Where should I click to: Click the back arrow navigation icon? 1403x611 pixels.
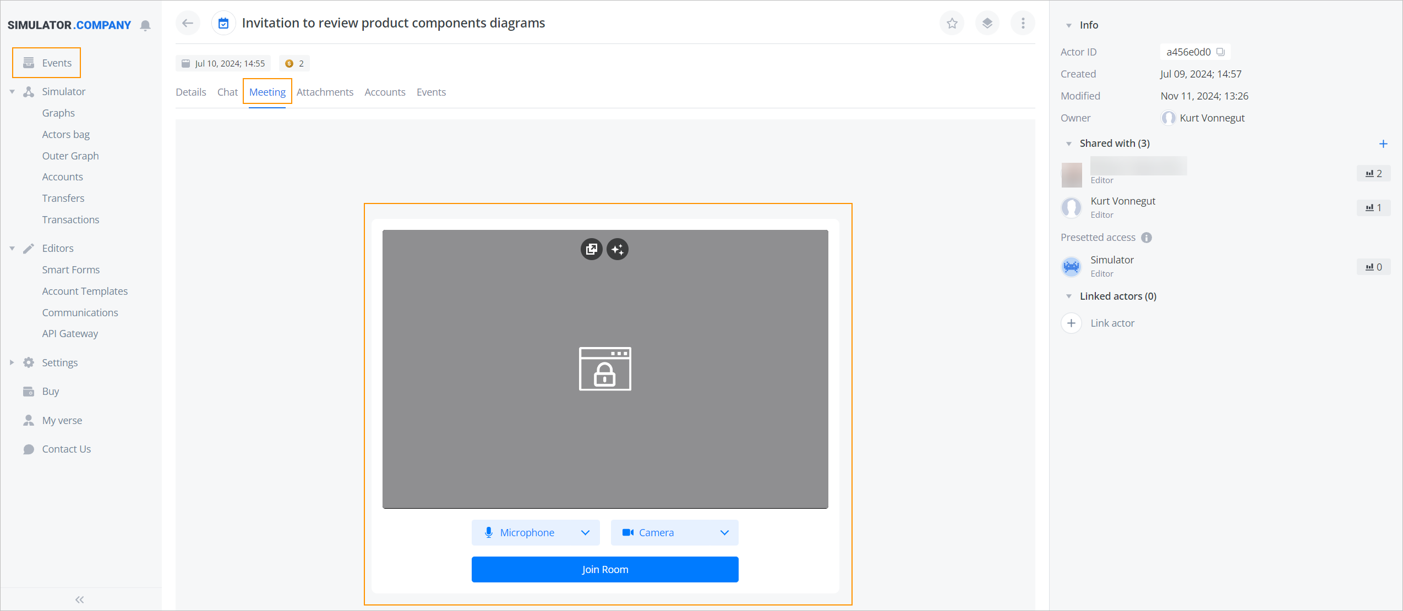(x=188, y=23)
